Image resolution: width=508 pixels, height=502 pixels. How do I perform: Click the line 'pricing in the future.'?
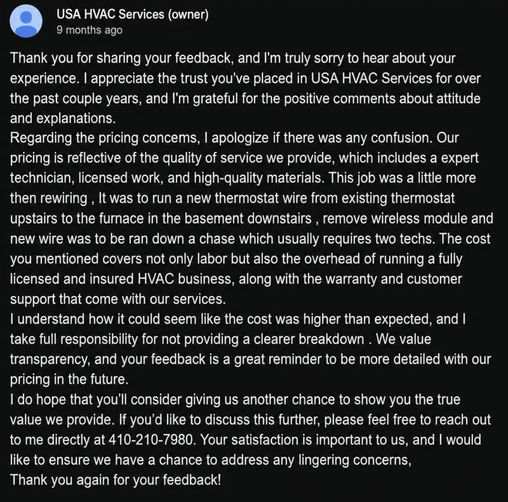pos(69,379)
